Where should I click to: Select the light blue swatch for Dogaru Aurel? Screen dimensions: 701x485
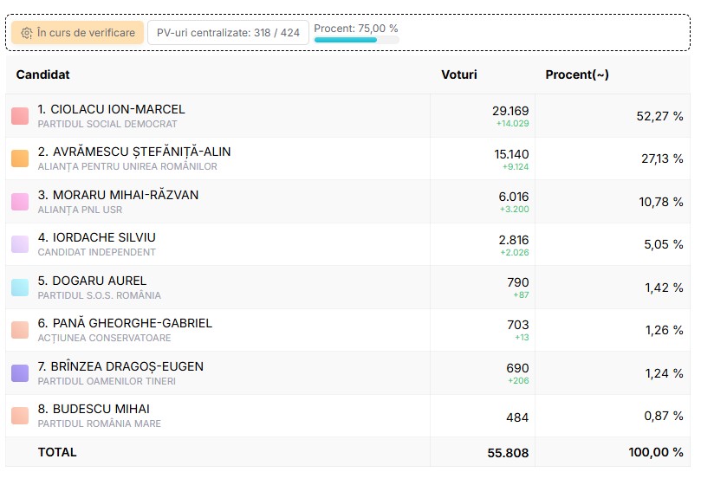(x=20, y=288)
